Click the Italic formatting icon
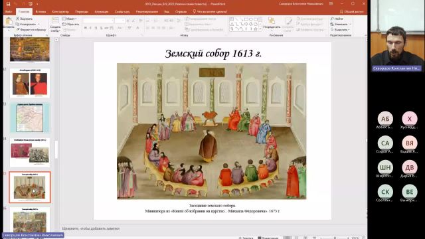This screenshot has height=239, width=425. 90,28
